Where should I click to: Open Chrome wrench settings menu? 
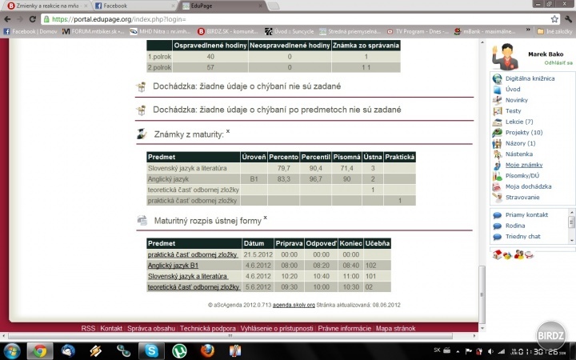(568, 19)
